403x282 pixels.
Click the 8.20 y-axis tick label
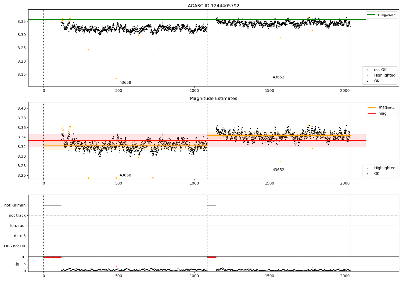coord(21,61)
